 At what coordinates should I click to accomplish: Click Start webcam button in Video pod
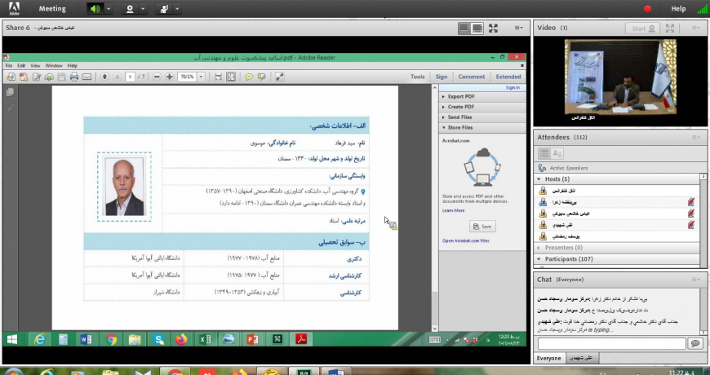click(x=642, y=28)
